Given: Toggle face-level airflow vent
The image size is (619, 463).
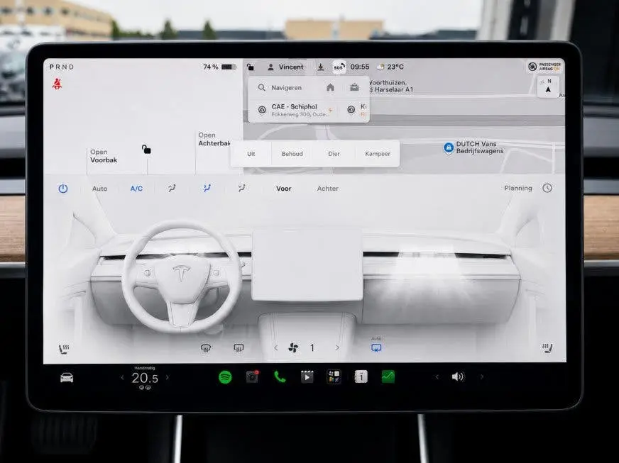Looking at the screenshot, I should coord(207,189).
